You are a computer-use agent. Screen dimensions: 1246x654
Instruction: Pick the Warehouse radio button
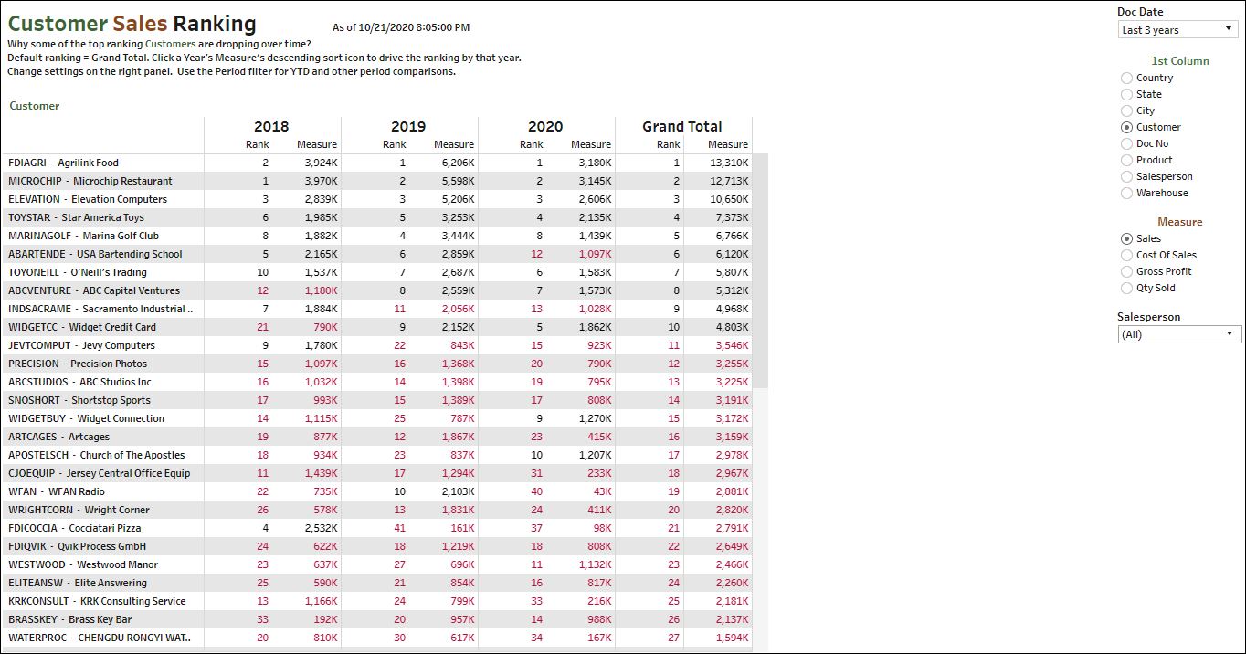click(x=1127, y=194)
